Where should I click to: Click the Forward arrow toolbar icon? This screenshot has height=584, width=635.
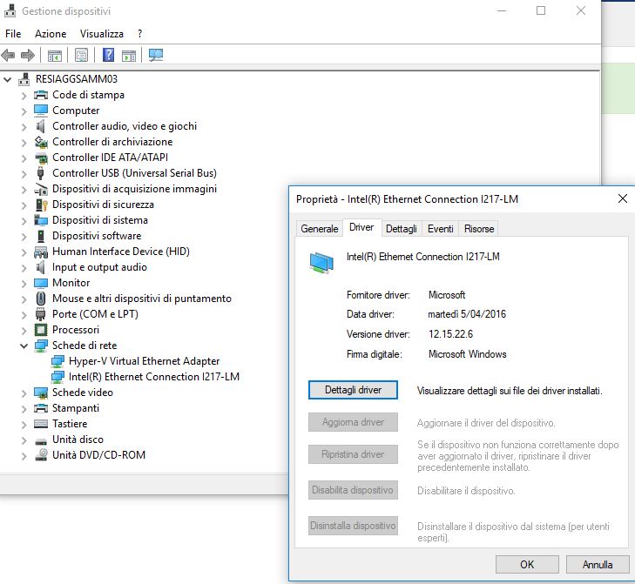pyautogui.click(x=28, y=55)
